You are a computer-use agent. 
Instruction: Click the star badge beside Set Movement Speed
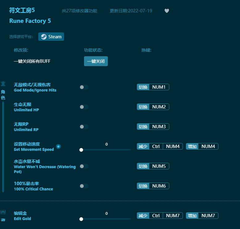[58, 146]
